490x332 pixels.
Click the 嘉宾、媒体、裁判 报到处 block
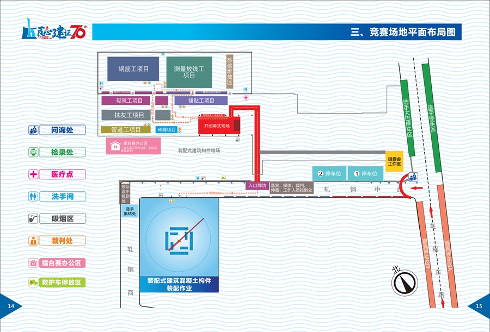[292, 188]
